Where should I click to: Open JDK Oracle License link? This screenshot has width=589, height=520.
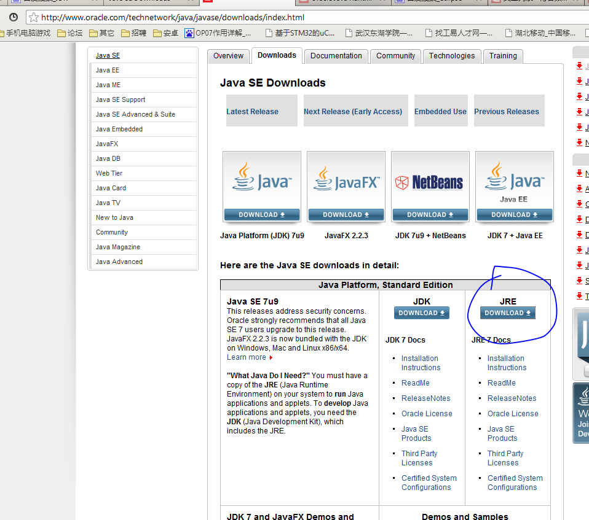427,414
